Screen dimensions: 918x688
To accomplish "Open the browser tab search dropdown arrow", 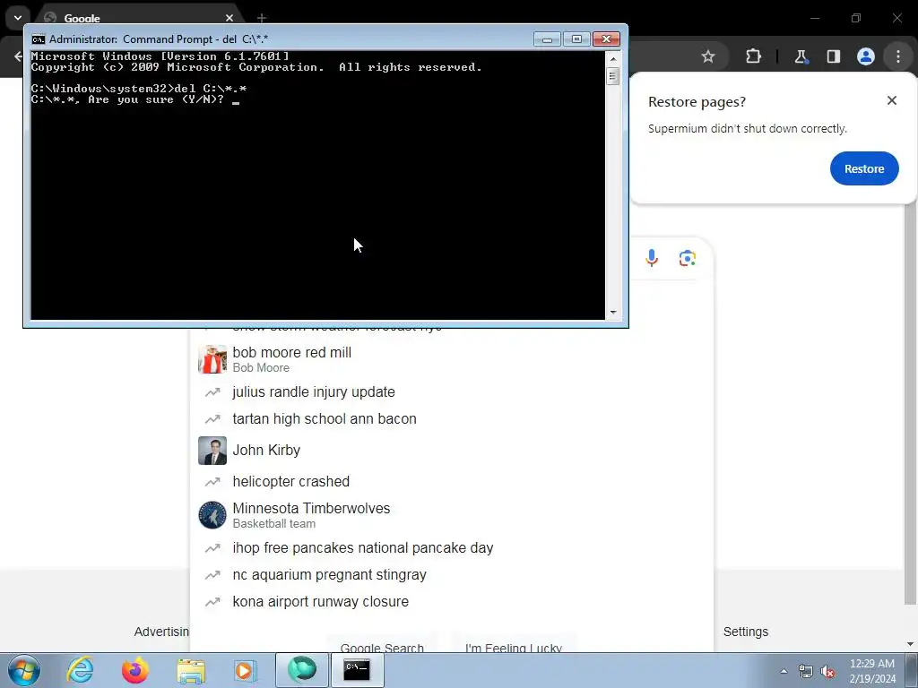I will coord(18,18).
